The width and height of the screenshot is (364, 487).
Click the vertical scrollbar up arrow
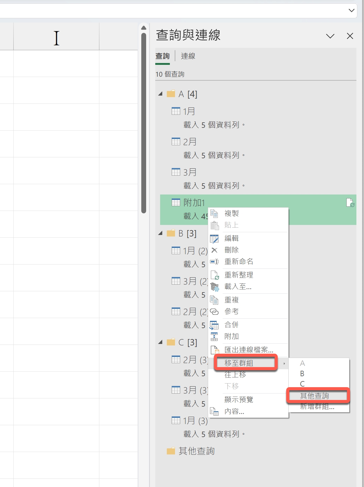(144, 28)
